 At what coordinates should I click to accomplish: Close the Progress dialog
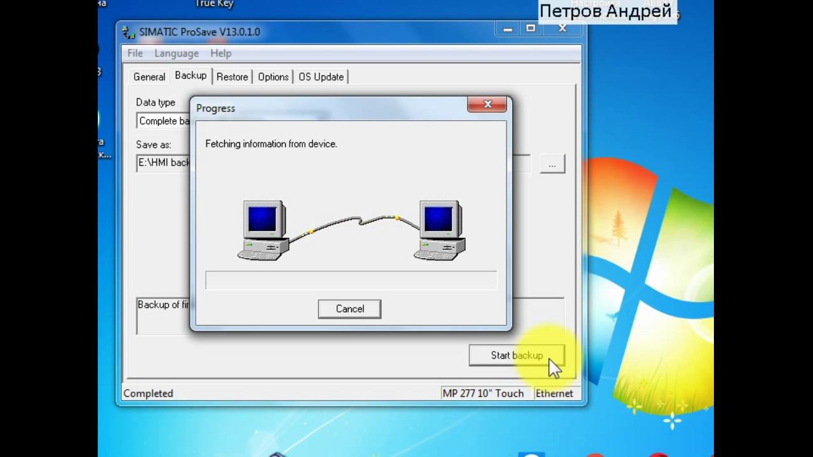point(488,104)
